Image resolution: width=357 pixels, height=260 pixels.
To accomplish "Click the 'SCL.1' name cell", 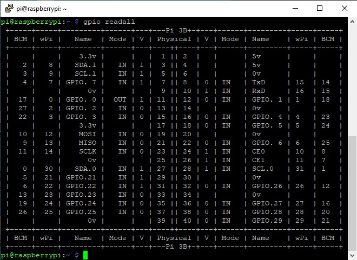I will 85,74.
